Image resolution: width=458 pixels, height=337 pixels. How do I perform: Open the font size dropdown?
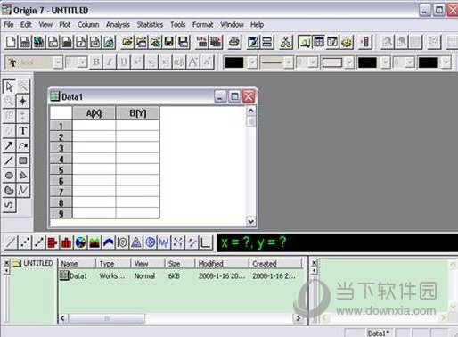pyautogui.click(x=83, y=62)
